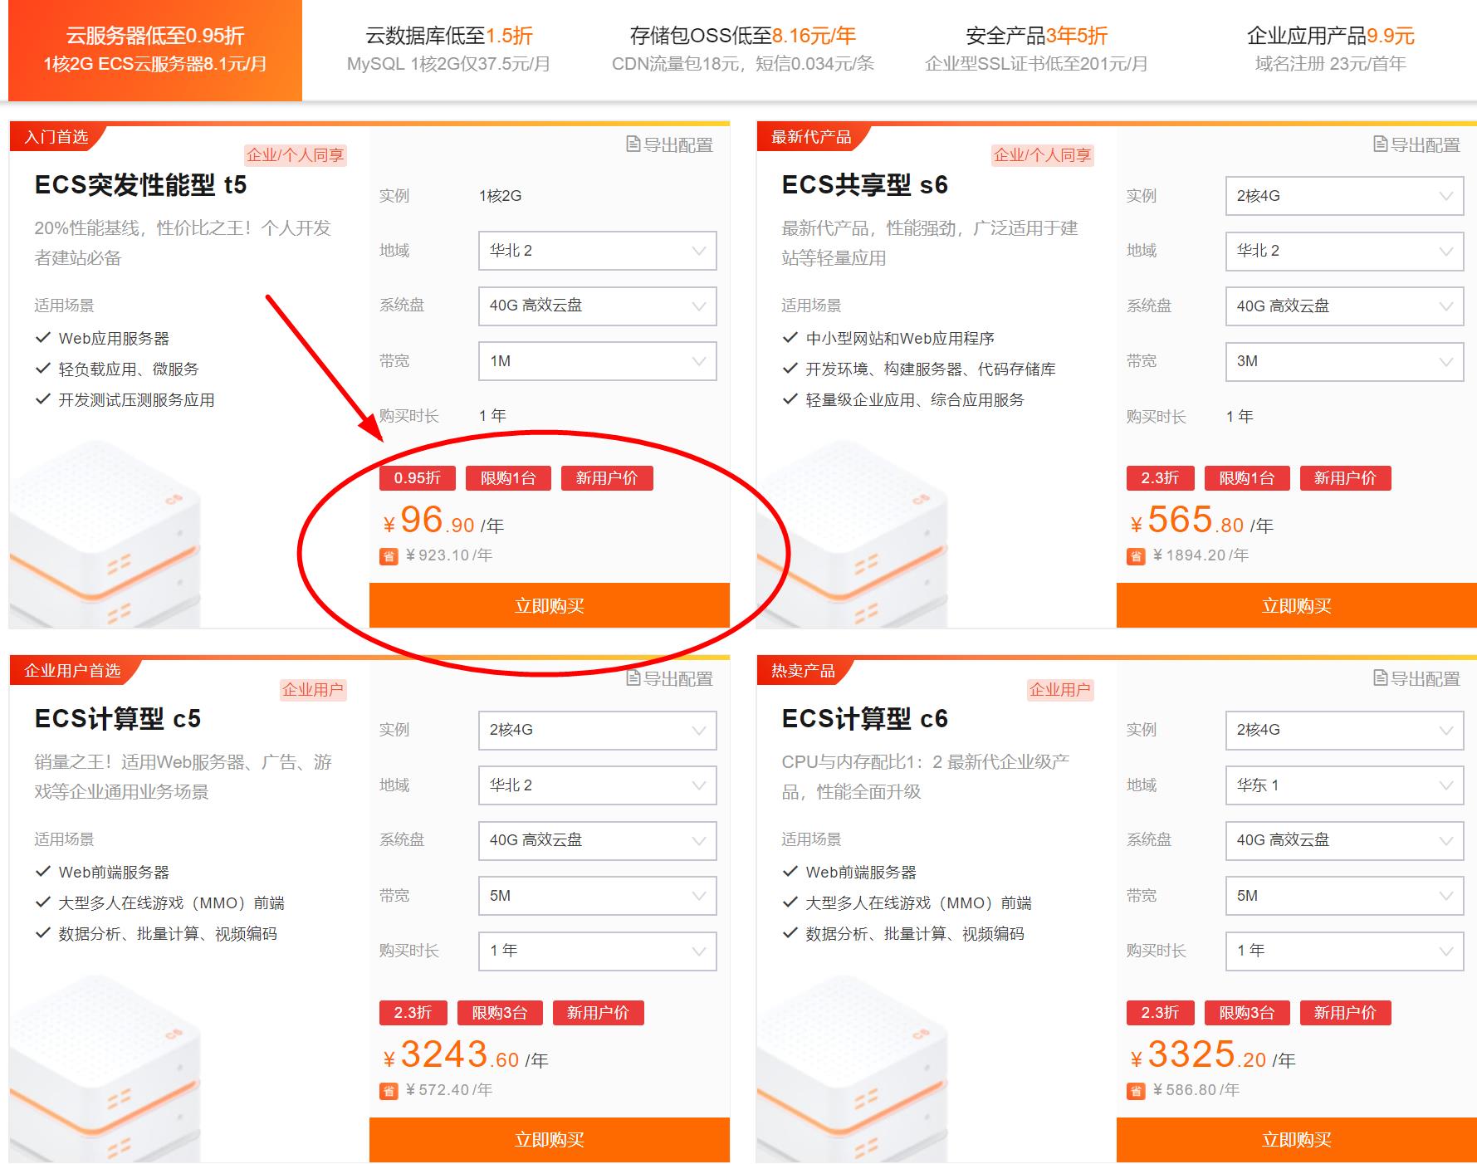The height and width of the screenshot is (1164, 1477).
Task: Click export config icon on ECS s6 card
Action: point(1381,144)
